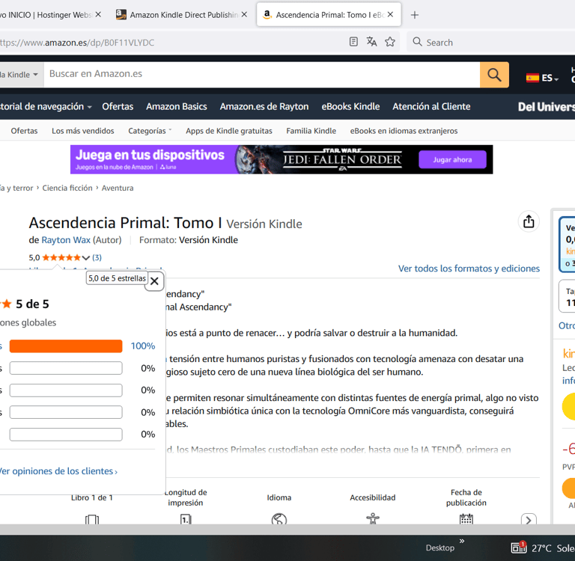Open Ciencia ficción breadcrumb
The width and height of the screenshot is (575, 561).
coord(67,188)
